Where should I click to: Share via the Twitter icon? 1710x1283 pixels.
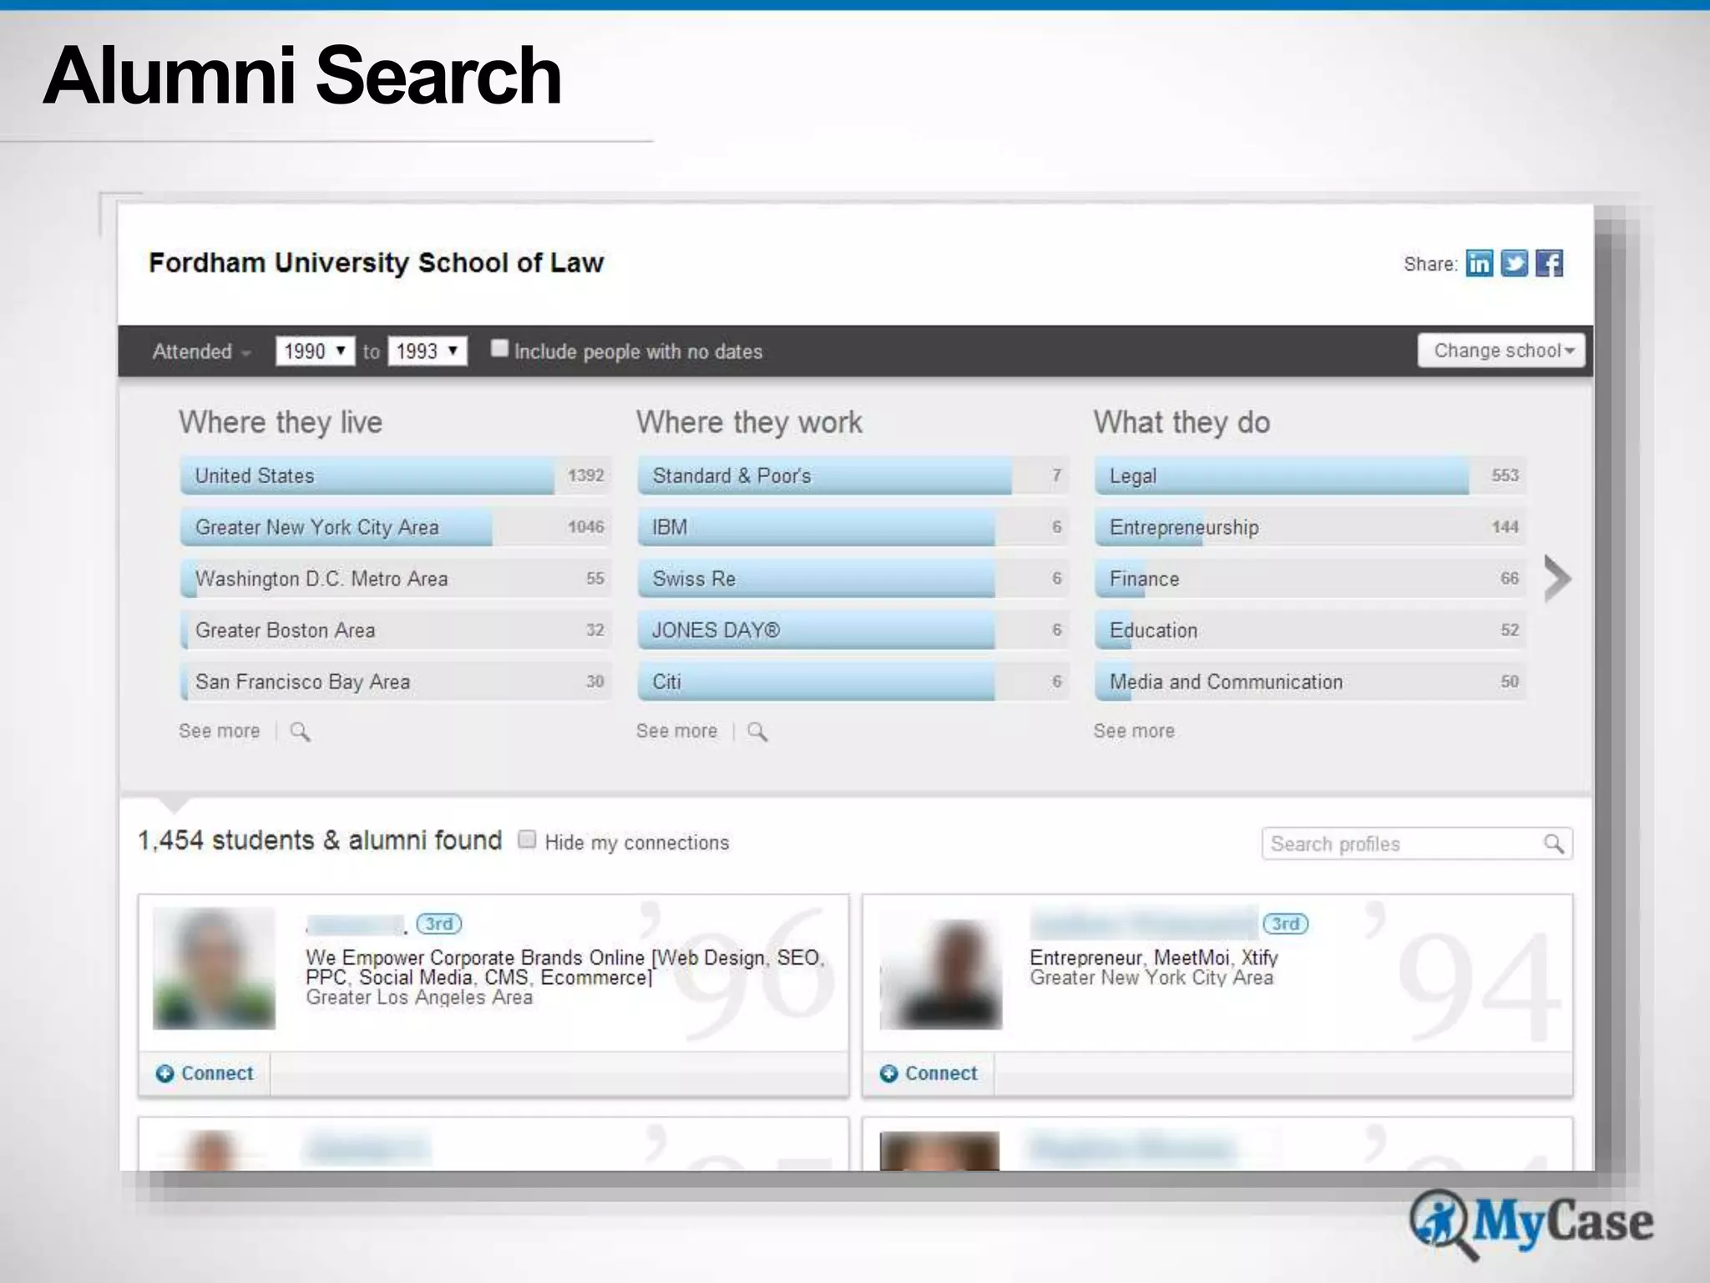(x=1514, y=264)
